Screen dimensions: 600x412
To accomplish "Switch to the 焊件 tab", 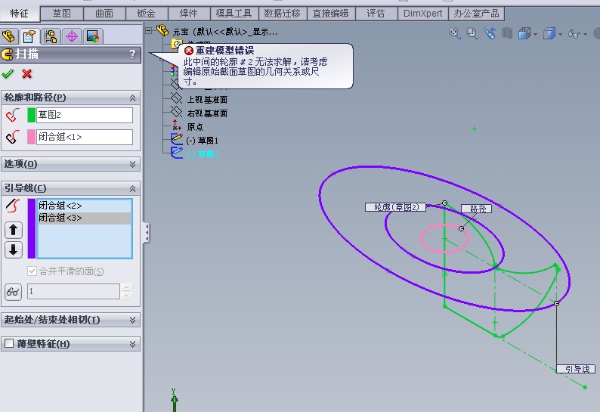I will tap(189, 14).
